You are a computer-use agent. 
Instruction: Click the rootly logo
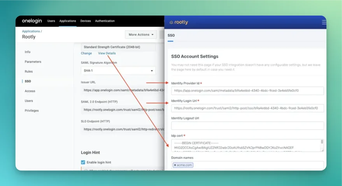coord(179,22)
